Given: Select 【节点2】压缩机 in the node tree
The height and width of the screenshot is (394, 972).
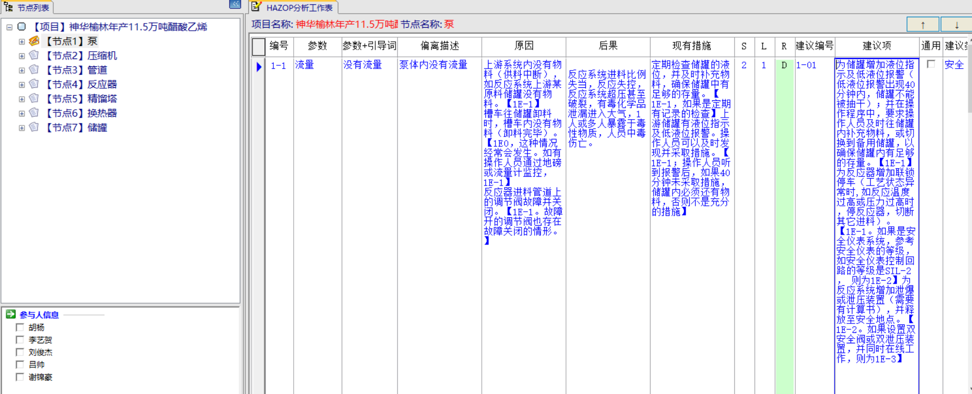Looking at the screenshot, I should 80,55.
